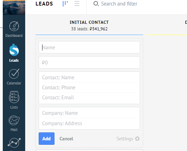
Task: Click the Company: Address field
Action: tap(89, 123)
